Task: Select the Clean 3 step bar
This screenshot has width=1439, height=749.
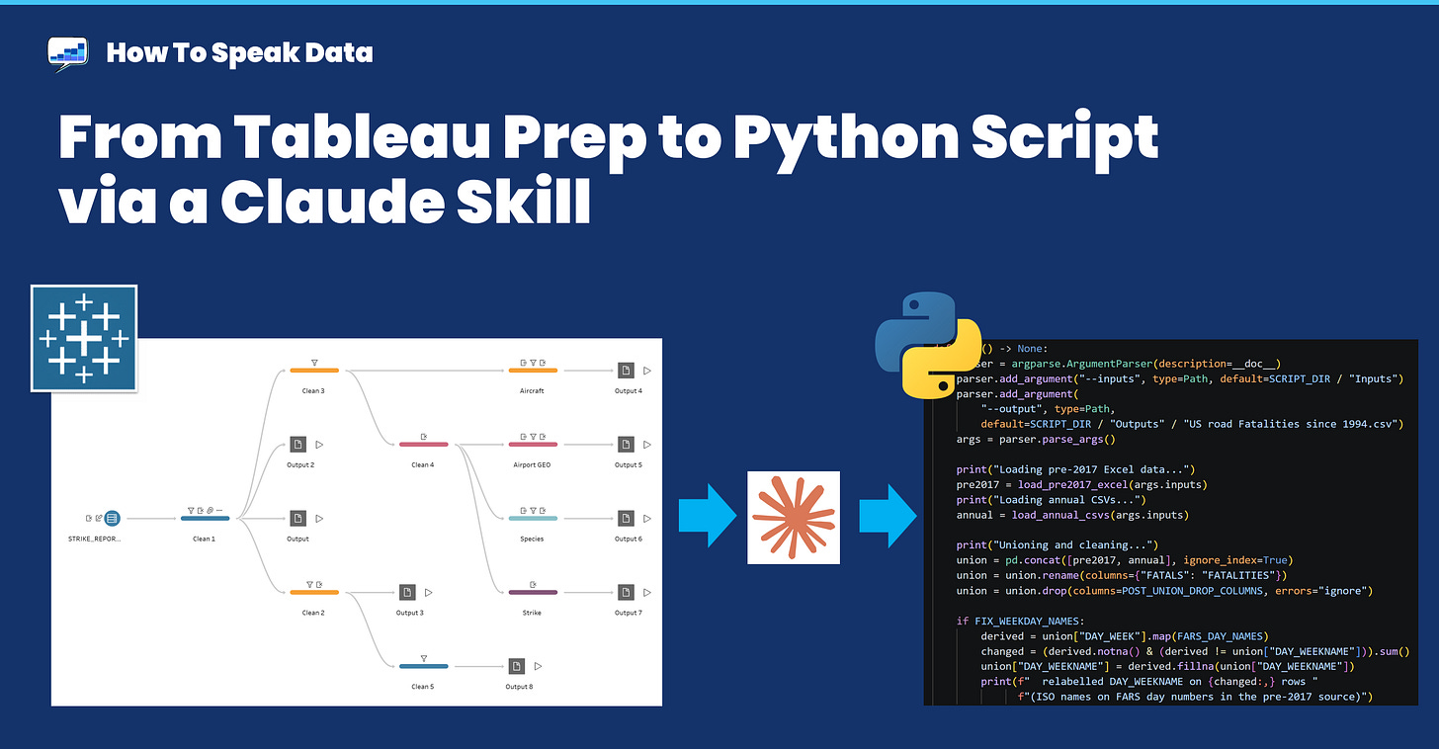Action: tap(313, 371)
